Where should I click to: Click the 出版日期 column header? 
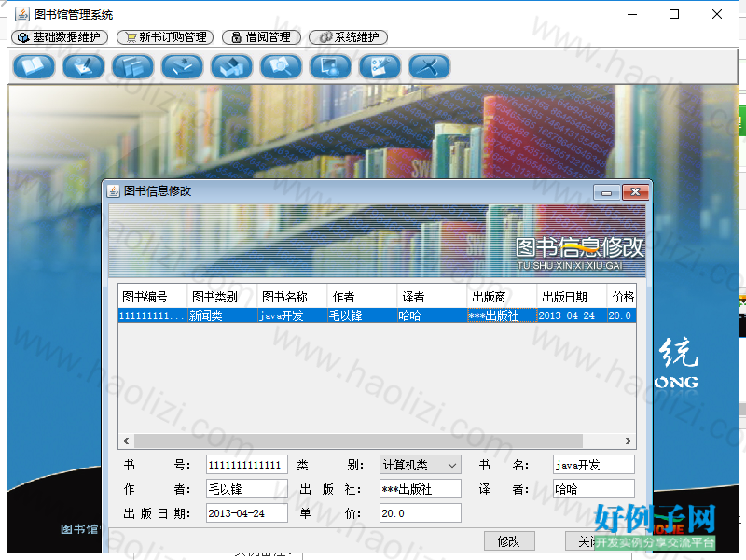tap(572, 297)
